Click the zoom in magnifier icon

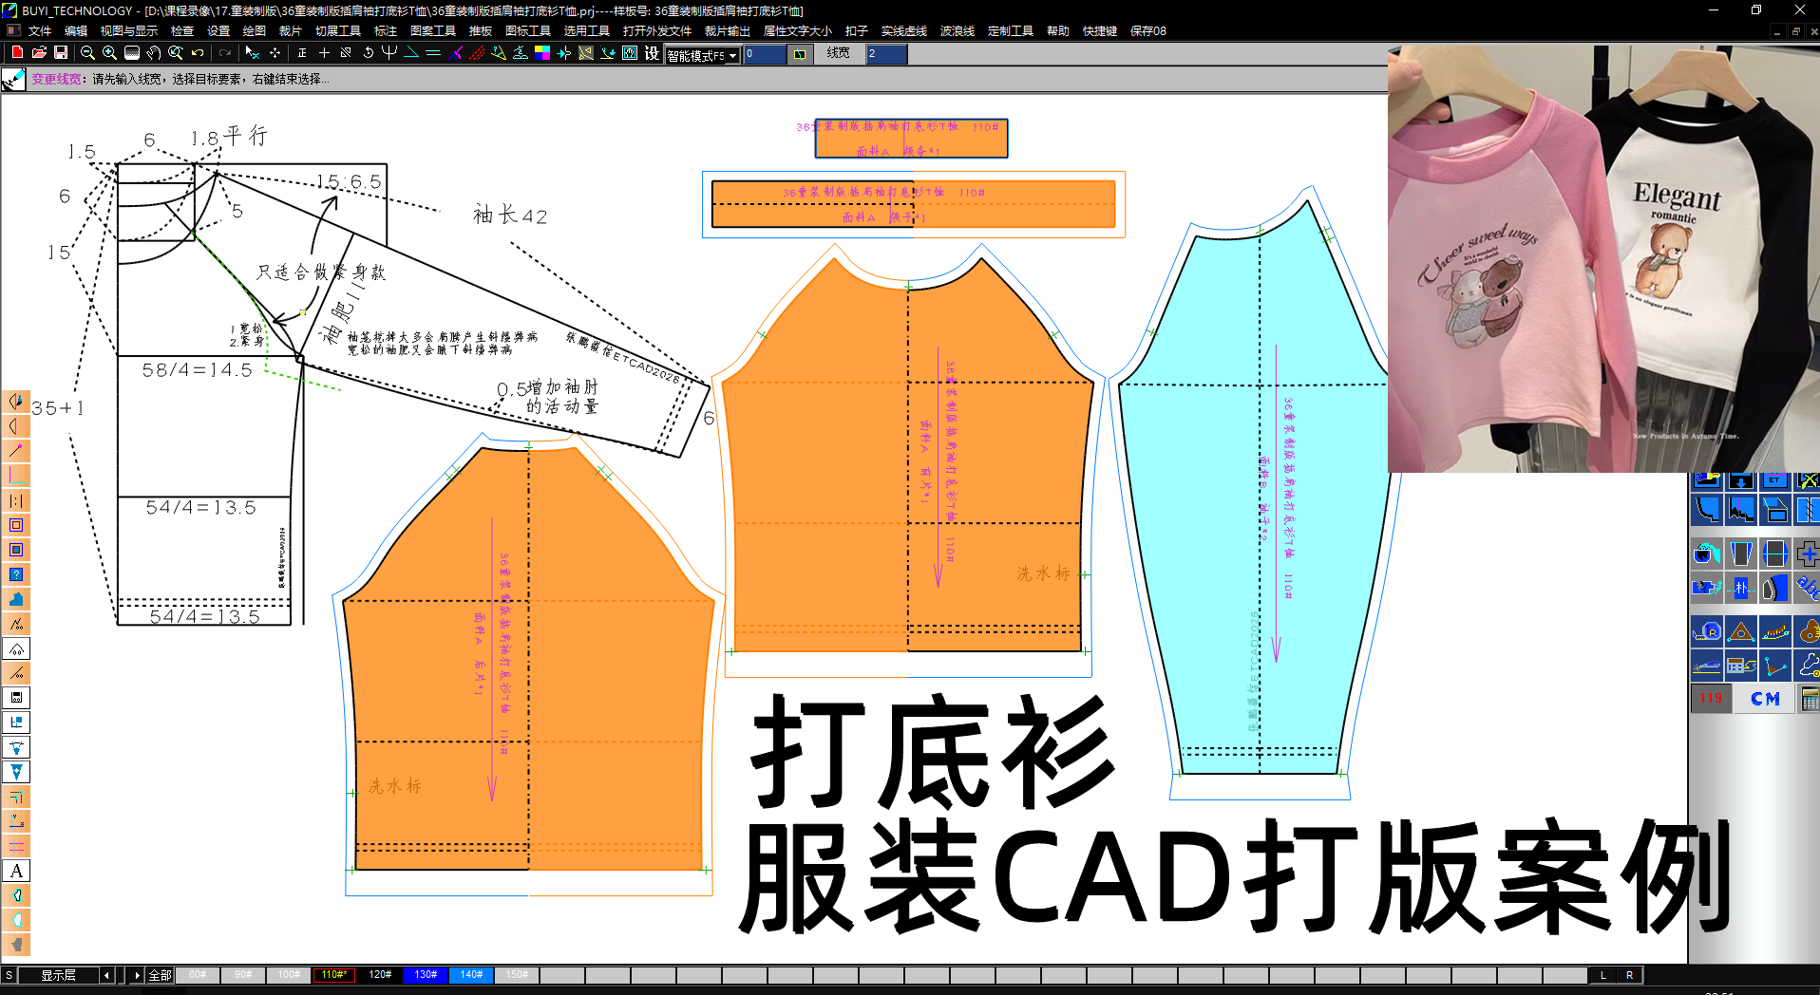pyautogui.click(x=109, y=53)
